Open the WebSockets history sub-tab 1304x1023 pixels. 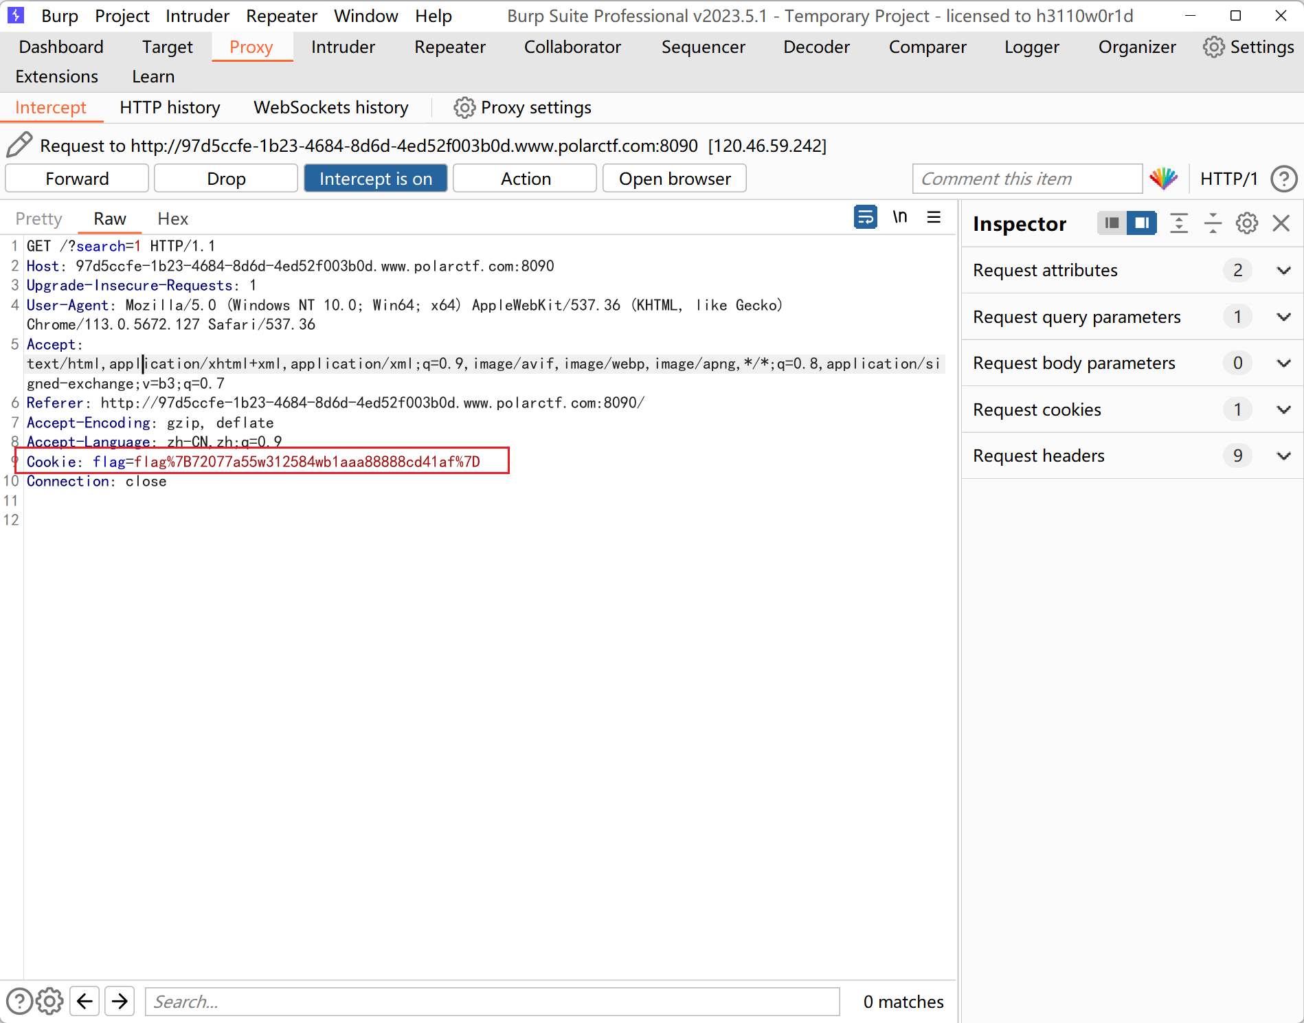[x=331, y=108]
